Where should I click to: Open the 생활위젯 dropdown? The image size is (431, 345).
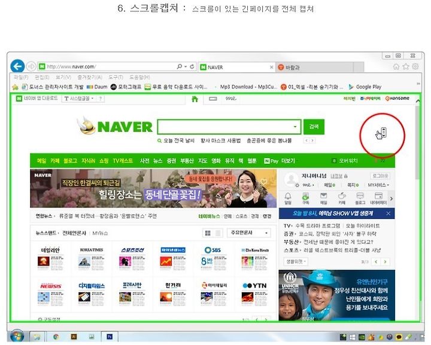[x=296, y=261]
